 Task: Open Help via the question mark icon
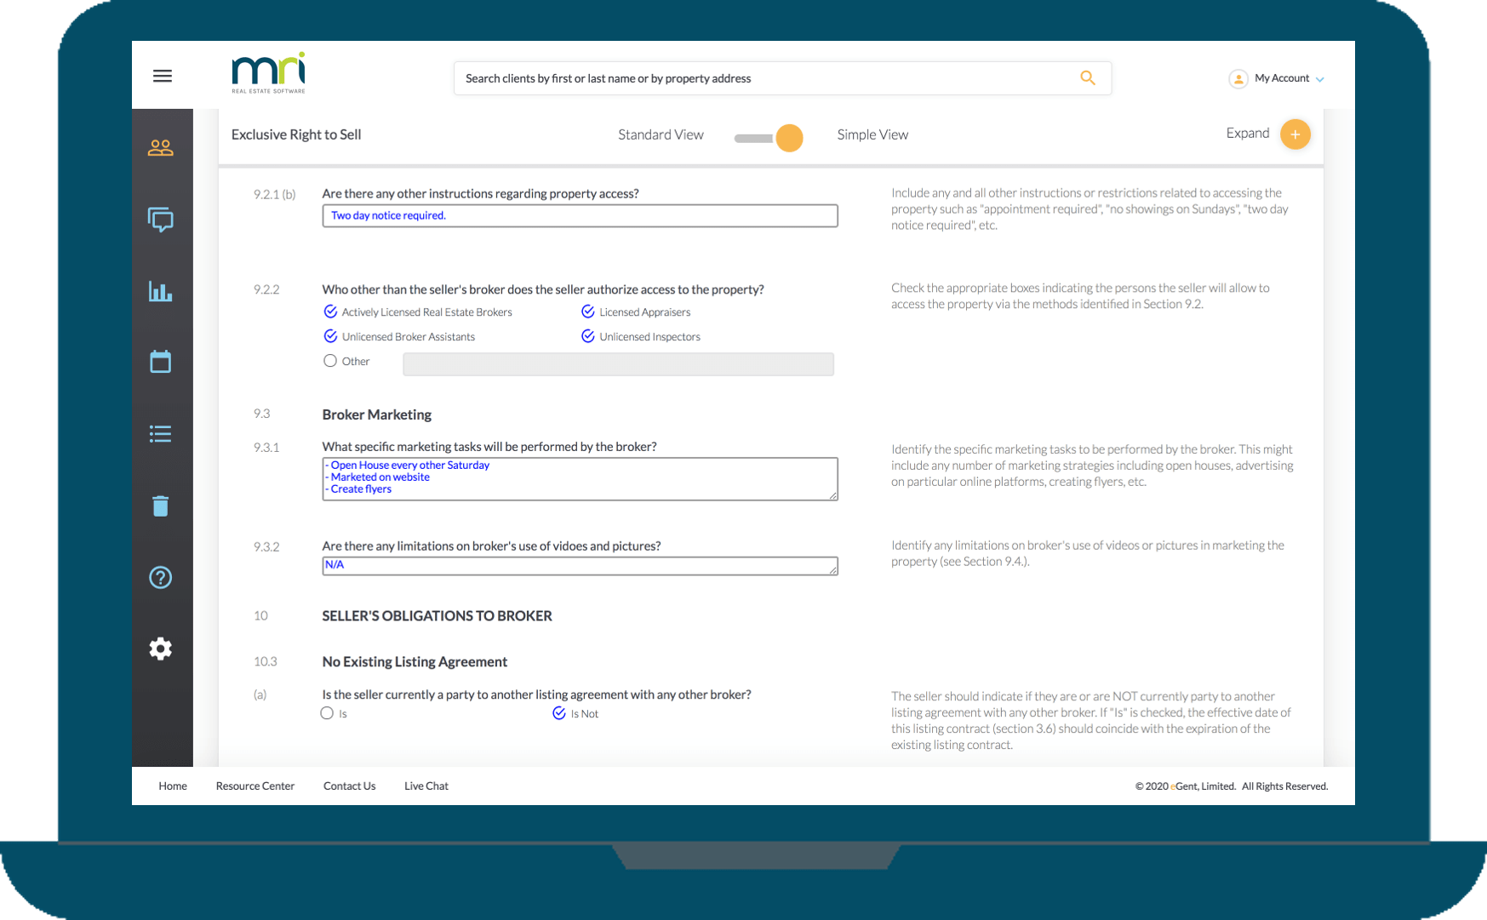point(161,577)
